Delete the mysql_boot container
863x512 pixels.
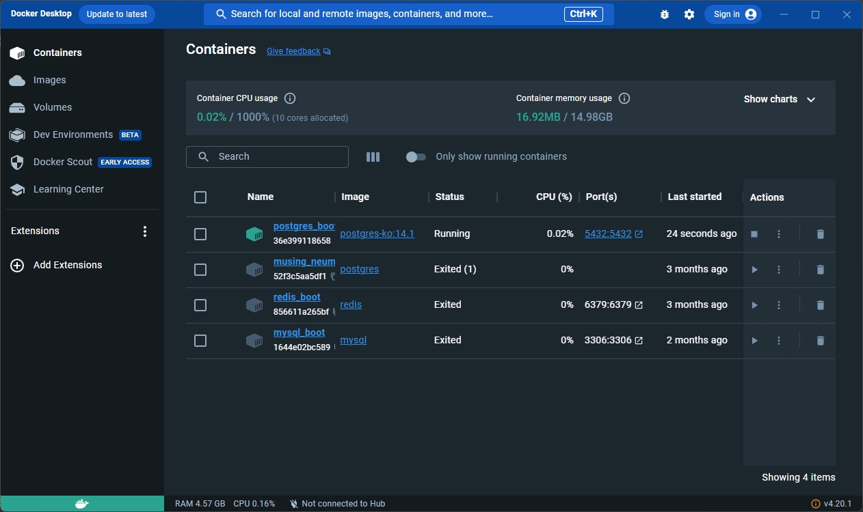pyautogui.click(x=821, y=341)
